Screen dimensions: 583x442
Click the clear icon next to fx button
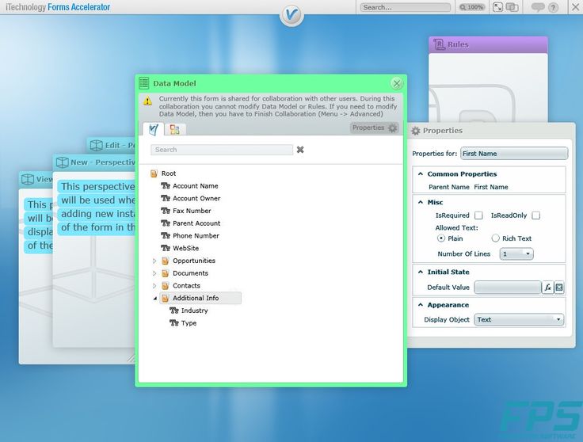point(558,288)
